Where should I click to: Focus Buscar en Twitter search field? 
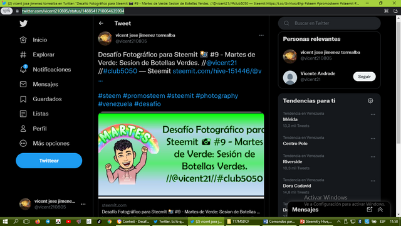point(329,23)
